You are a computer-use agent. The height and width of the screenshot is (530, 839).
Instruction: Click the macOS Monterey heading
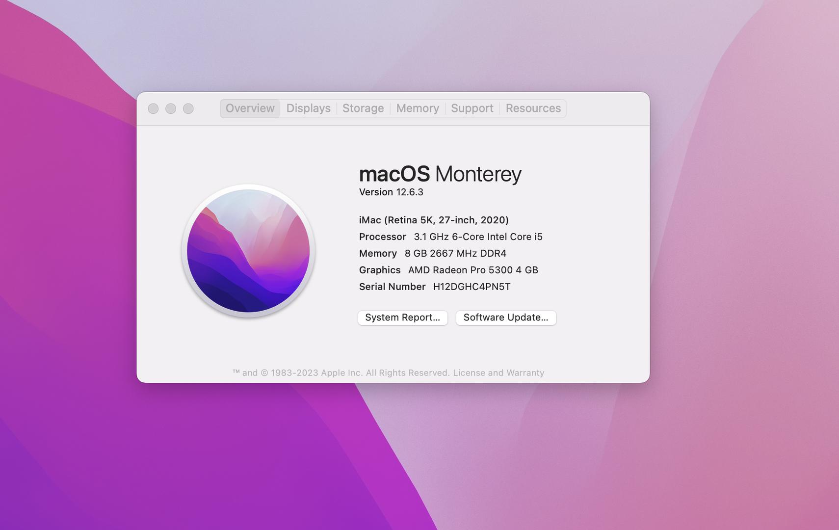click(440, 174)
